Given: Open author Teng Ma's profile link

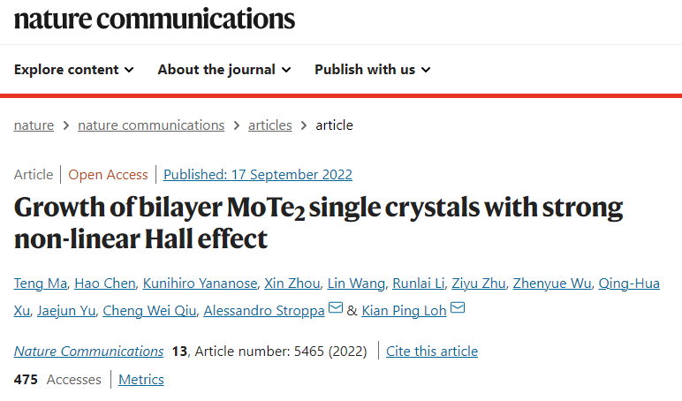Looking at the screenshot, I should point(41,284).
